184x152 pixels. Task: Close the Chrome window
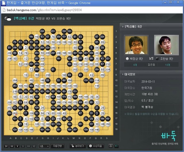tap(178, 2)
